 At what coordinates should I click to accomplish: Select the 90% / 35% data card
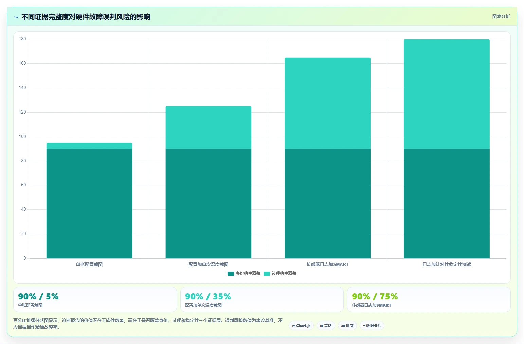coord(262,300)
